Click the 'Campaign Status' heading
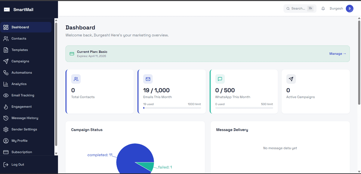This screenshot has height=174, width=361. pyautogui.click(x=87, y=130)
